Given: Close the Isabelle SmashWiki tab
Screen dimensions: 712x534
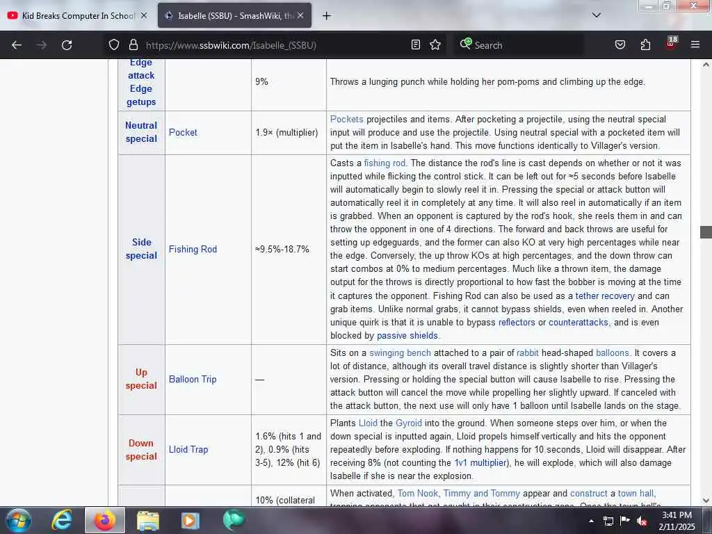Looking at the screenshot, I should coord(300,15).
